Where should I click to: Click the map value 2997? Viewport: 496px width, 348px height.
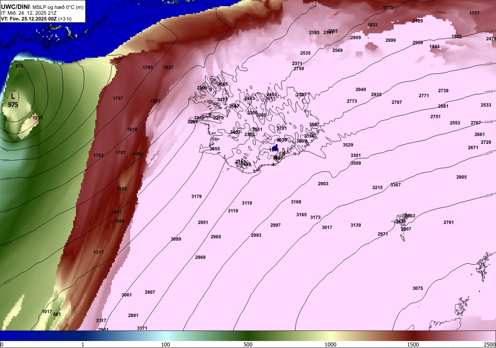tap(276, 225)
